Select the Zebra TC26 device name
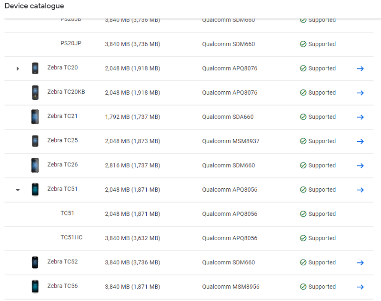The image size is (381, 301). point(62,165)
